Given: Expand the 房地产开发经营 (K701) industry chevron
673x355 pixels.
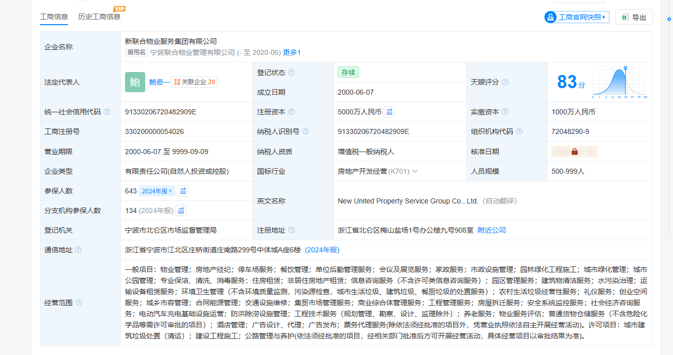Looking at the screenshot, I should [x=415, y=171].
